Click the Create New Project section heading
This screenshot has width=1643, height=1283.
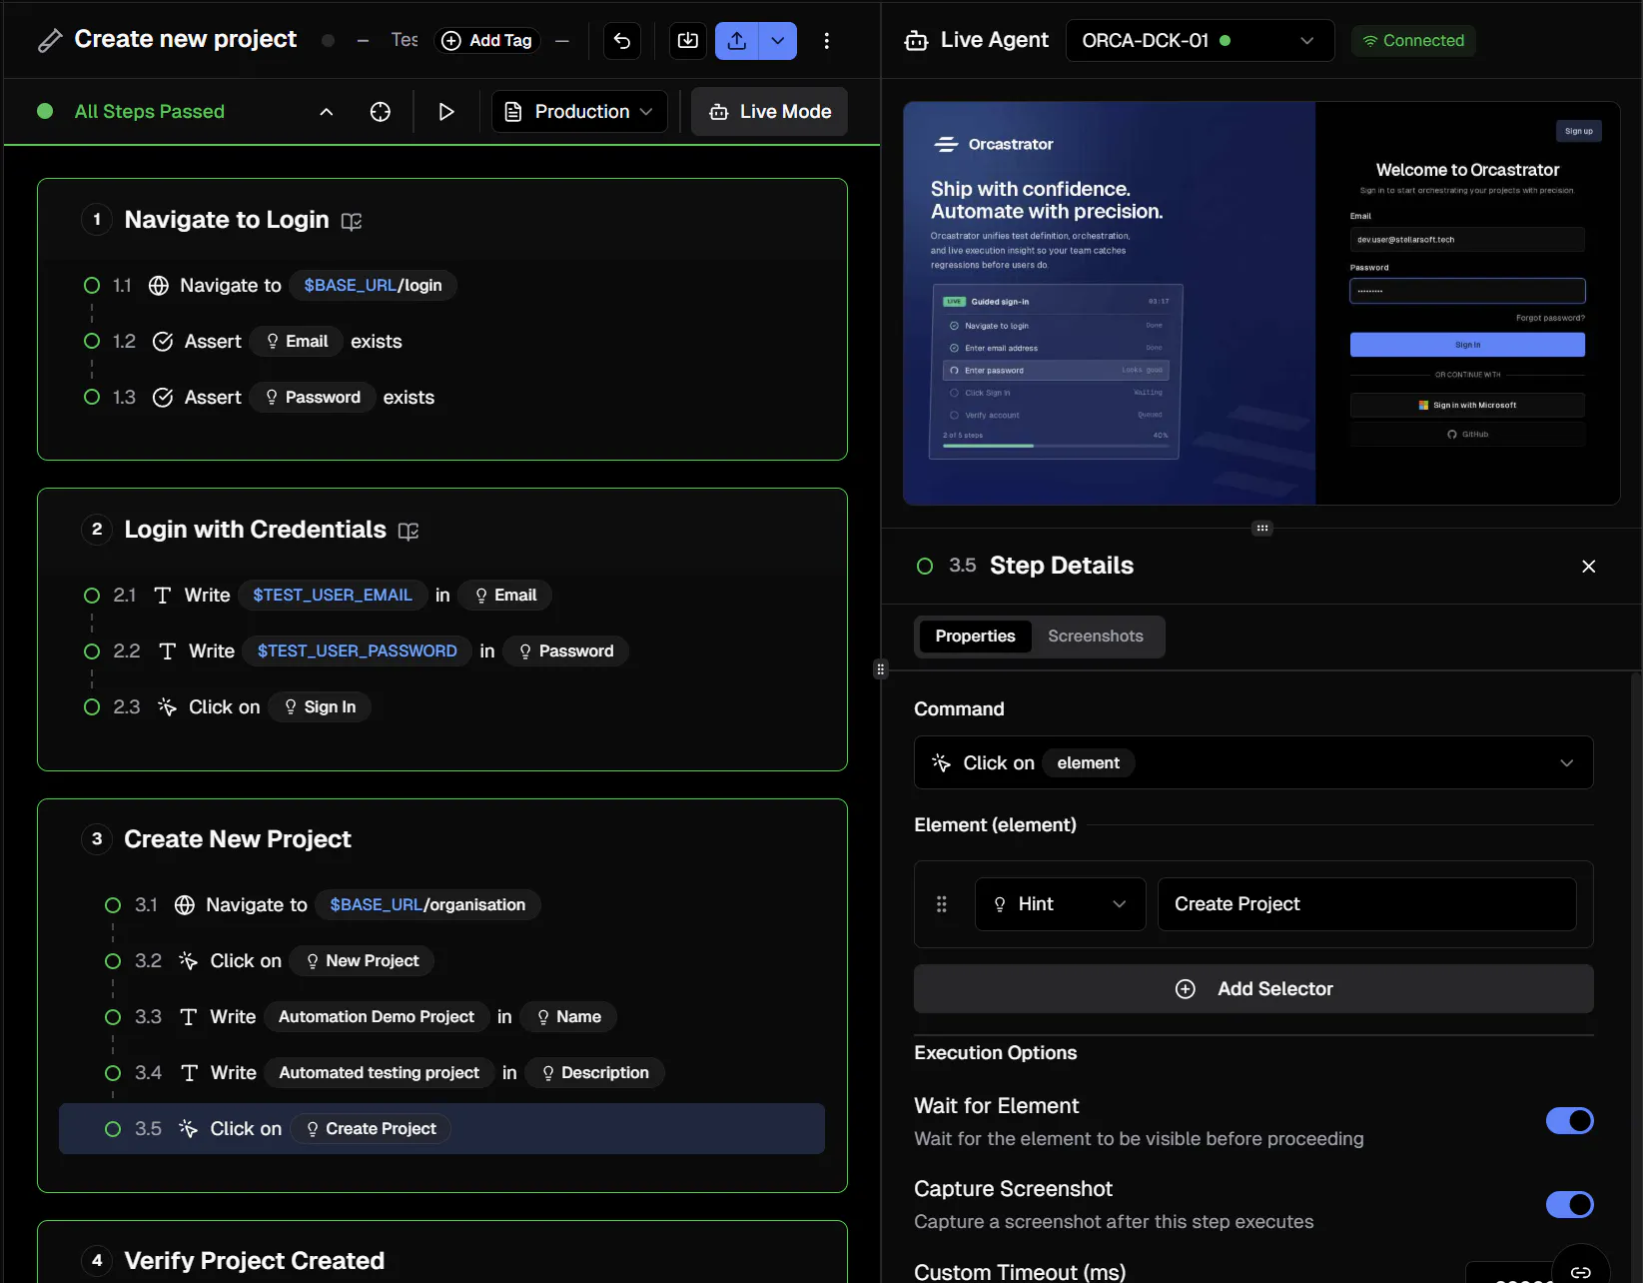[238, 839]
